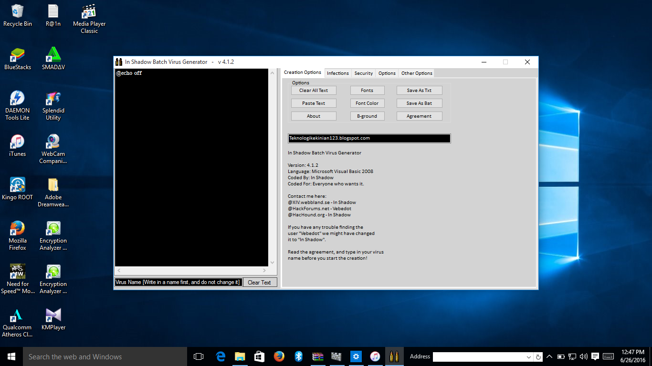Click the Clear Text button
Viewport: 652px width, 366px height.
pyautogui.click(x=260, y=282)
